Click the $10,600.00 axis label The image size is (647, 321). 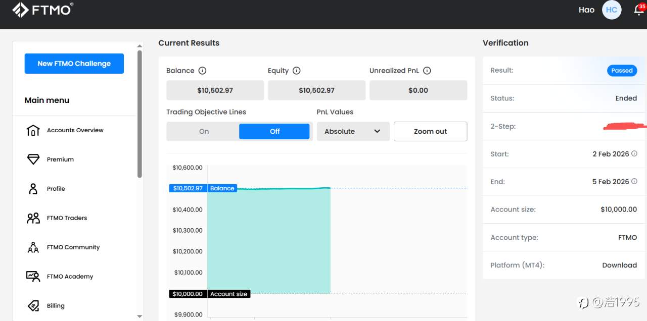(x=188, y=168)
